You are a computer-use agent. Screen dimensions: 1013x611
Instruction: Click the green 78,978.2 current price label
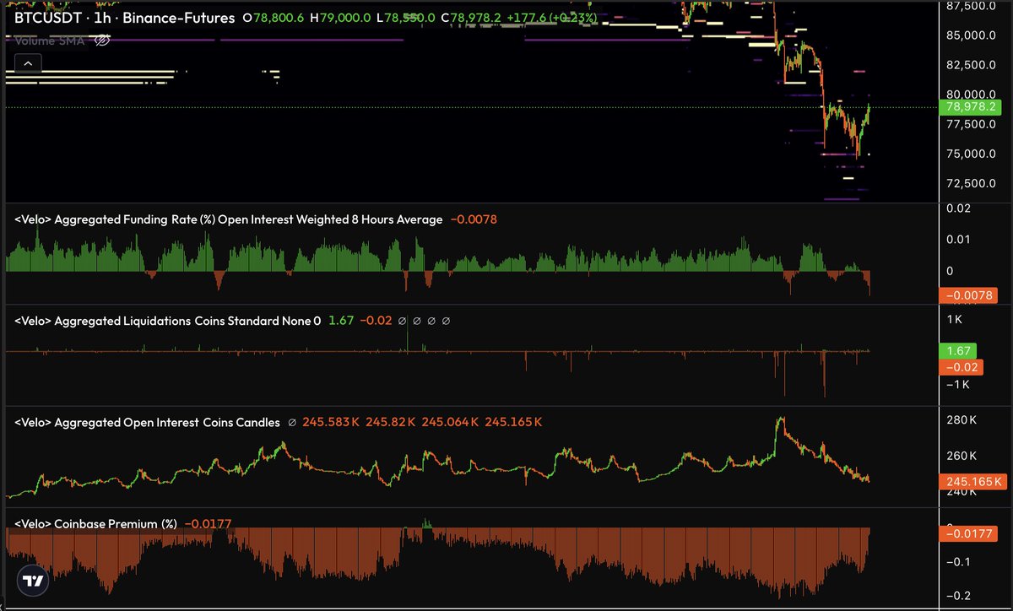click(x=972, y=107)
